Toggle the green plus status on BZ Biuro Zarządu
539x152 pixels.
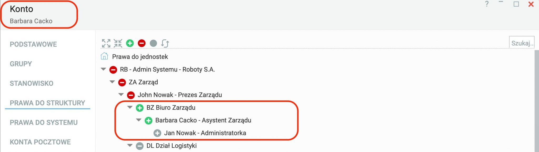pos(139,108)
